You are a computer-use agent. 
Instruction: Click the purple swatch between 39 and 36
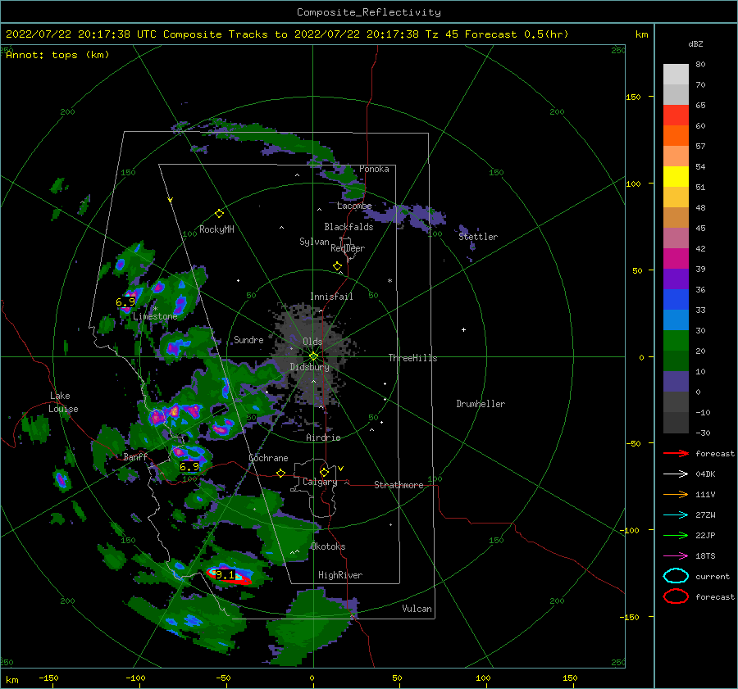(x=676, y=279)
